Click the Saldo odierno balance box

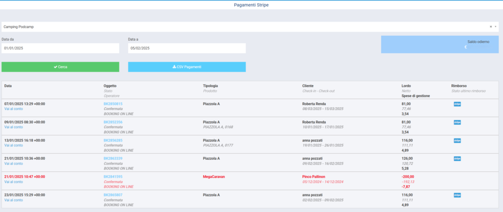point(440,45)
